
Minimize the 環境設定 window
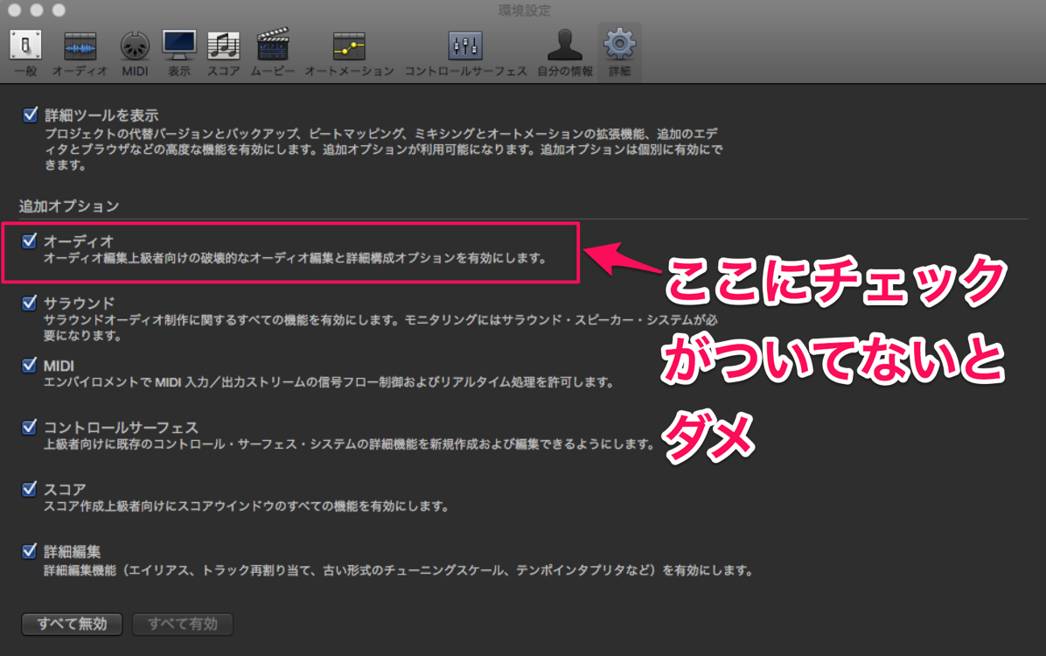37,10
